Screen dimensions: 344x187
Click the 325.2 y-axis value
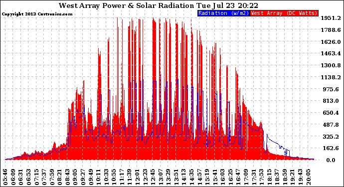pyautogui.click(x=331, y=137)
